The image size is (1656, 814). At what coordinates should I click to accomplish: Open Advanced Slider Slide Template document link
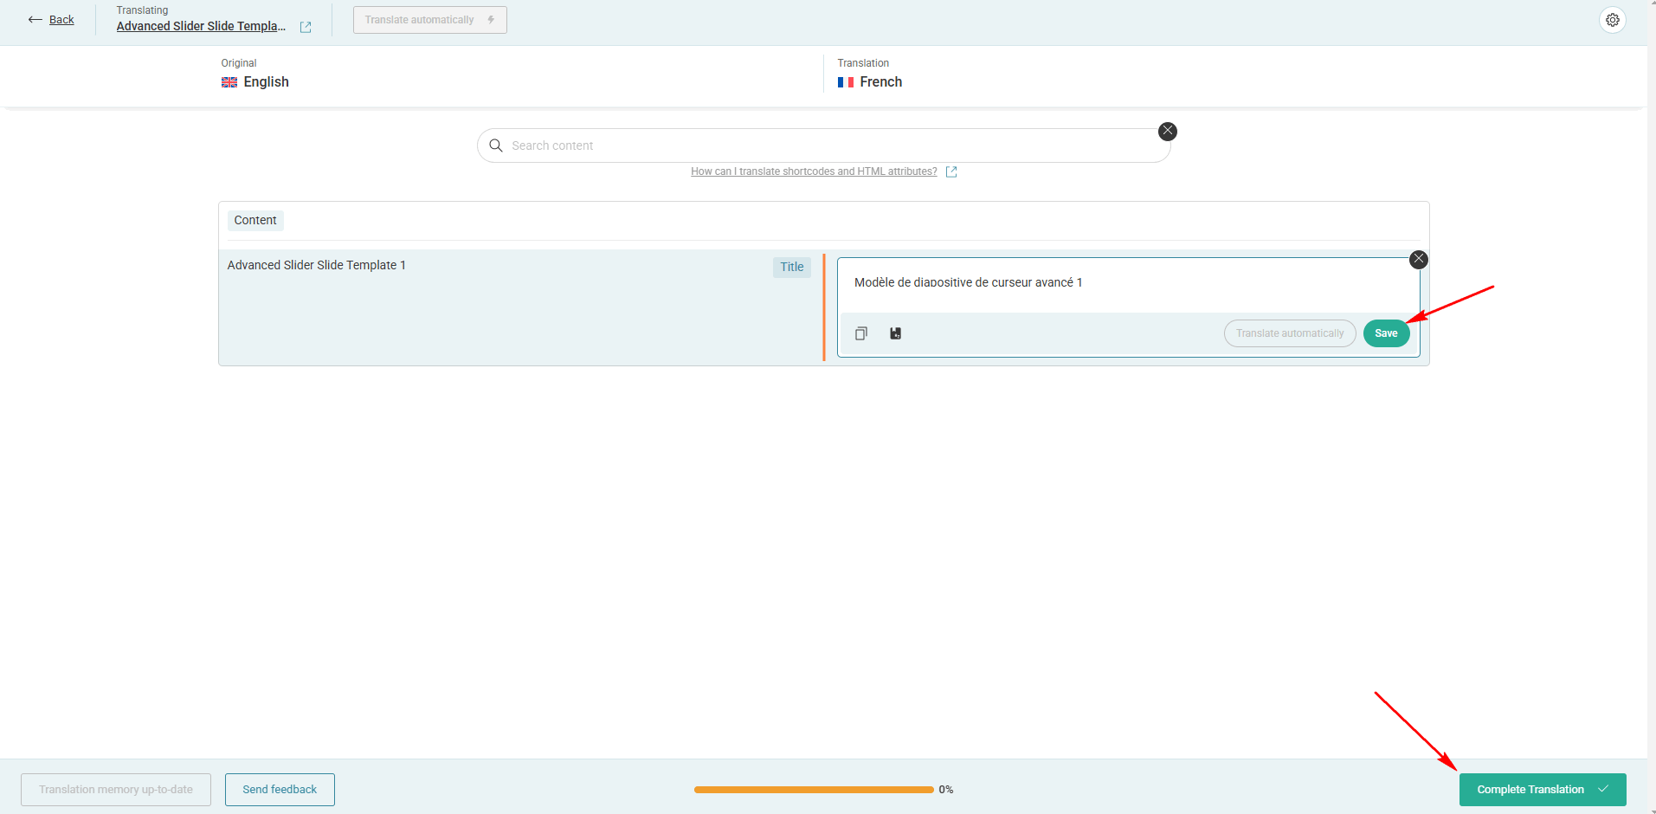pos(201,26)
